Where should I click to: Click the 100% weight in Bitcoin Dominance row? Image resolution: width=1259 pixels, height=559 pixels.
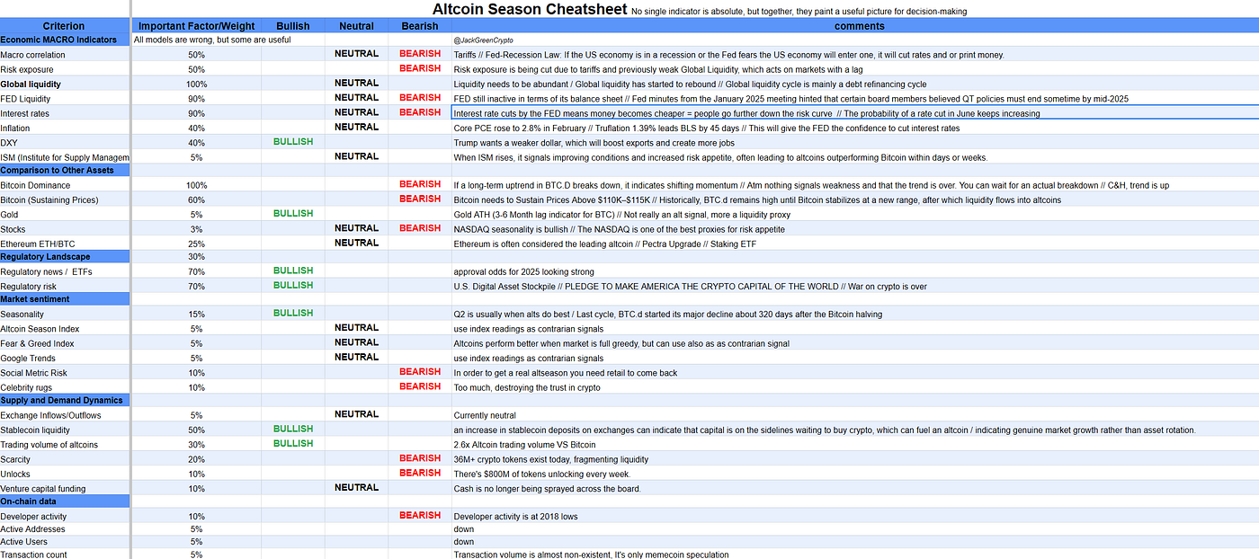pyautogui.click(x=197, y=185)
